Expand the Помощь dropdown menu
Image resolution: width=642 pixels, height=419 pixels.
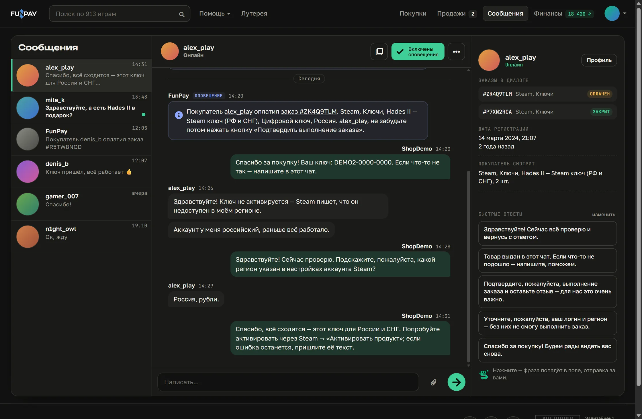coord(215,13)
